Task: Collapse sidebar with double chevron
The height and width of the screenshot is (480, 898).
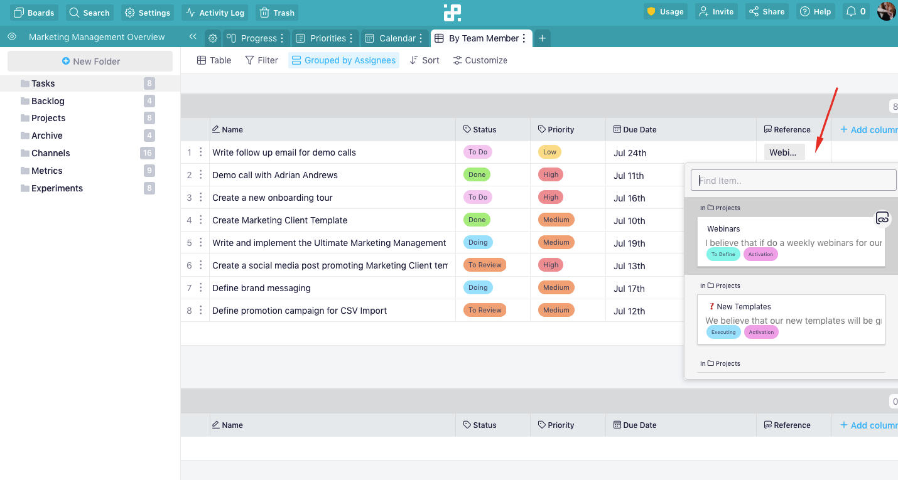Action: 193,37
